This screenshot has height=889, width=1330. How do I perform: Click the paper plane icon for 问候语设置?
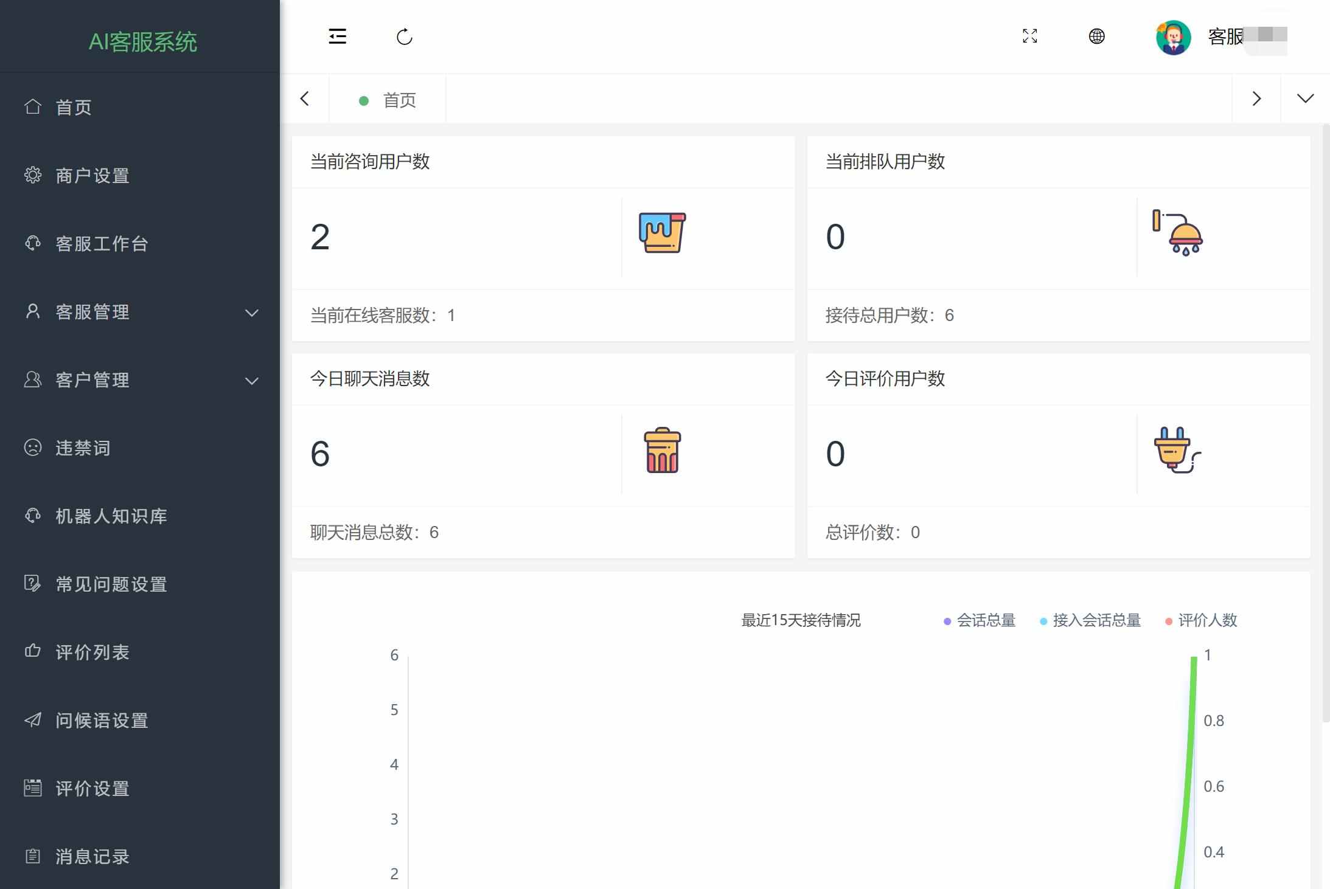point(33,720)
